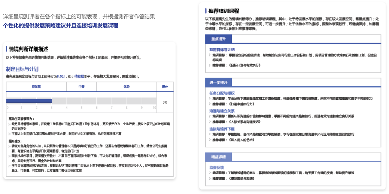This screenshot has width=389, height=194.
Task: Select the 进一步提升 tab
Action: [218, 82]
